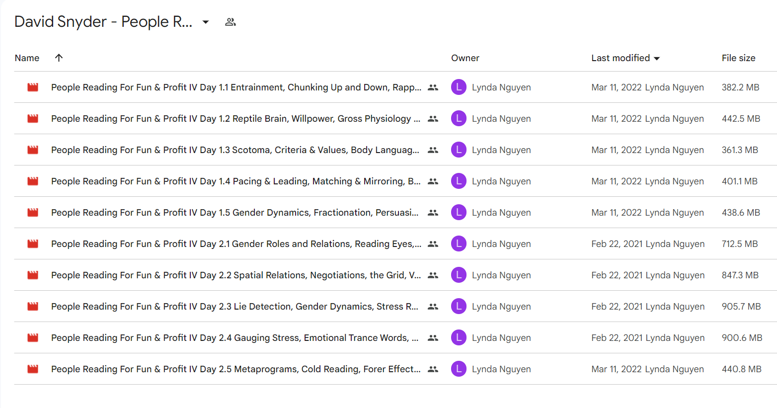Click the shared icon on Day 1.5 row

[x=433, y=213]
